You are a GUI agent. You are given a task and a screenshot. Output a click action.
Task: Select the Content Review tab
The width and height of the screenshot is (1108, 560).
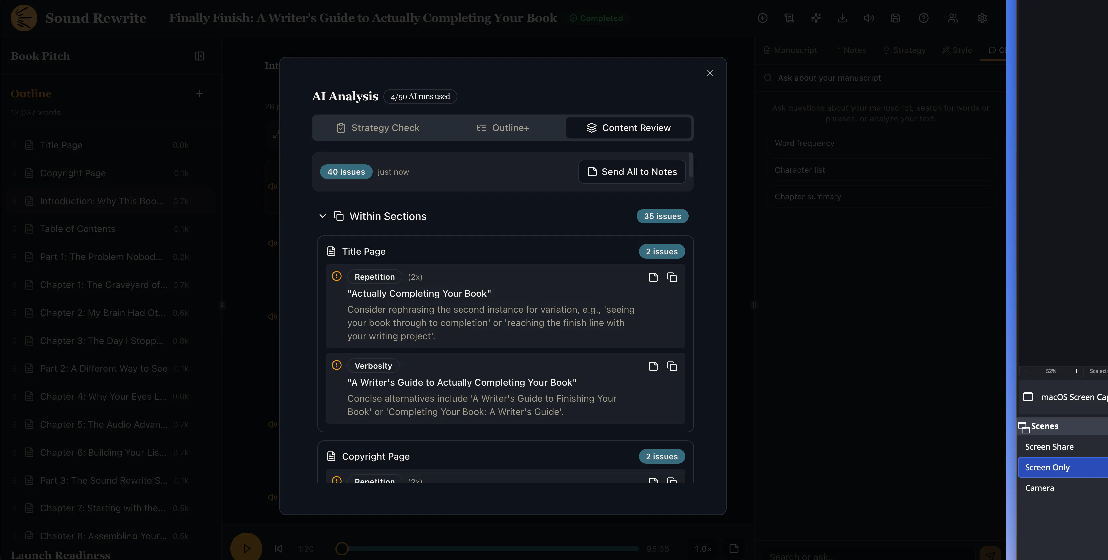pyautogui.click(x=629, y=128)
